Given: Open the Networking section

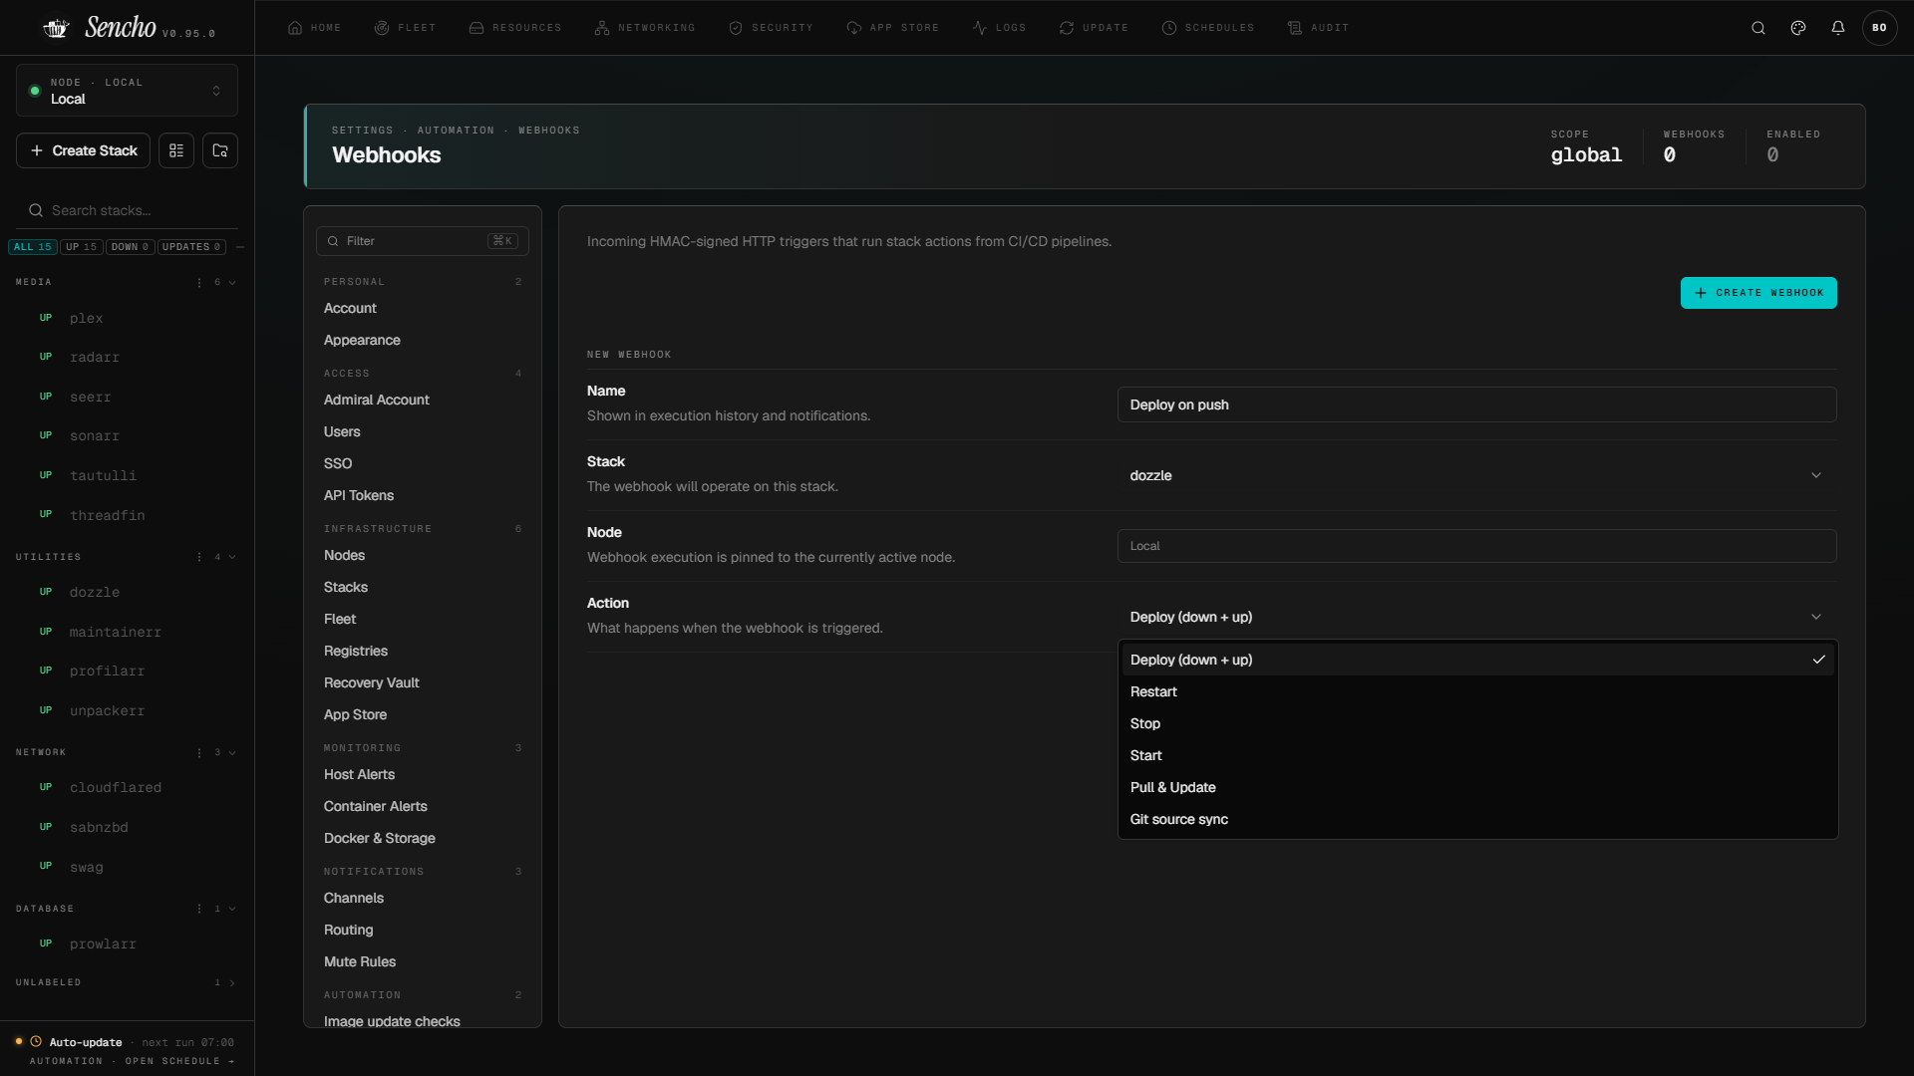Looking at the screenshot, I should pos(645,28).
